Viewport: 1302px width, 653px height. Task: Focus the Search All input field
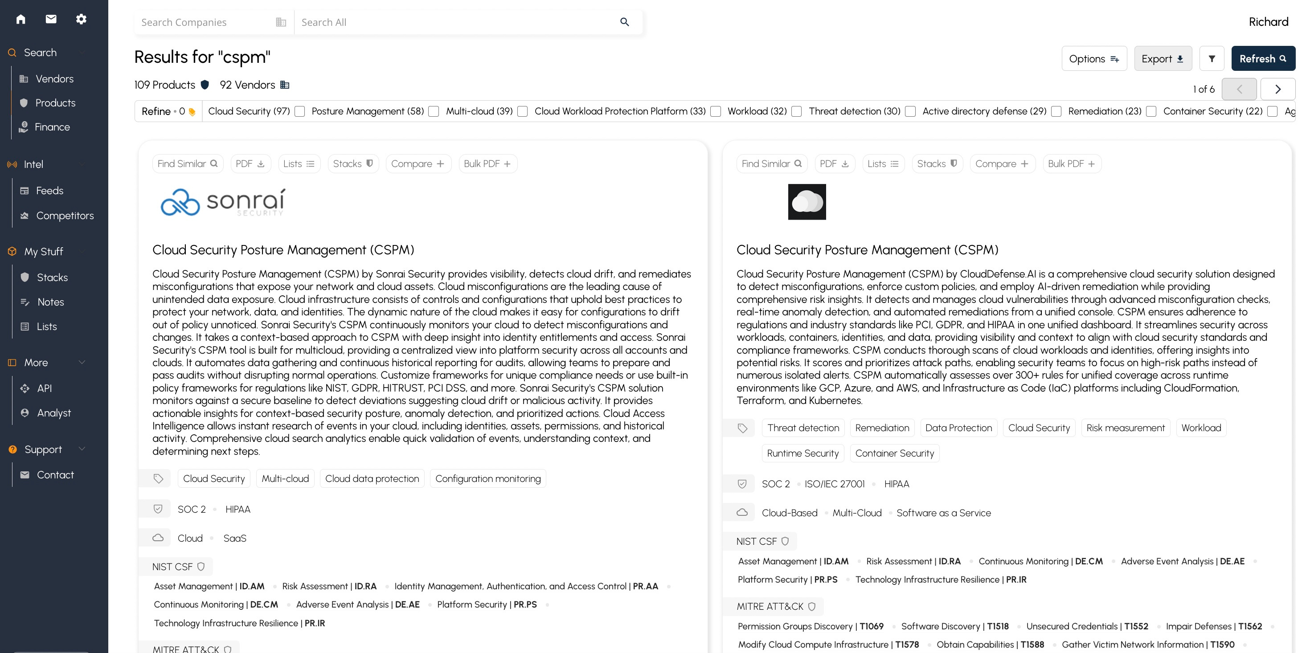(455, 22)
